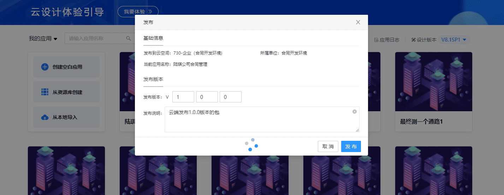Click the grid icon on 从资源库创建
This screenshot has height=195, width=504.
point(45,92)
